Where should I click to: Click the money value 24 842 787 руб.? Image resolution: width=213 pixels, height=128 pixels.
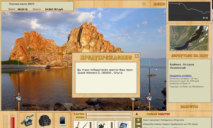(x=54, y=9)
